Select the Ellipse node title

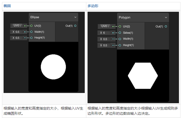pyautogui.click(x=35, y=17)
